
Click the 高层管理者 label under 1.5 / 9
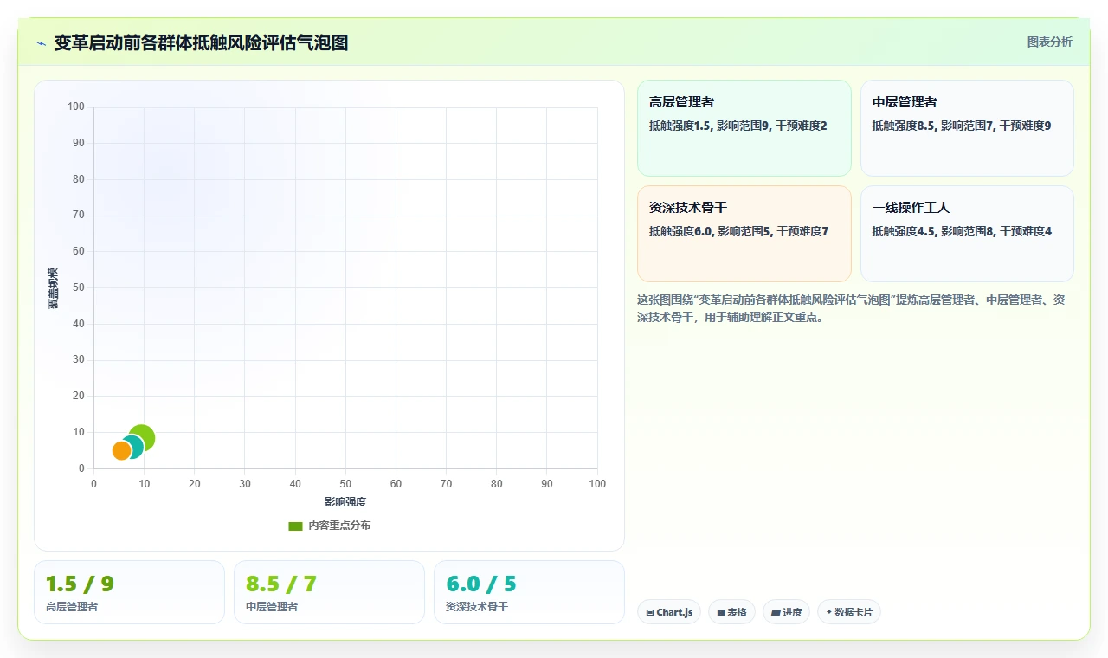coord(72,607)
